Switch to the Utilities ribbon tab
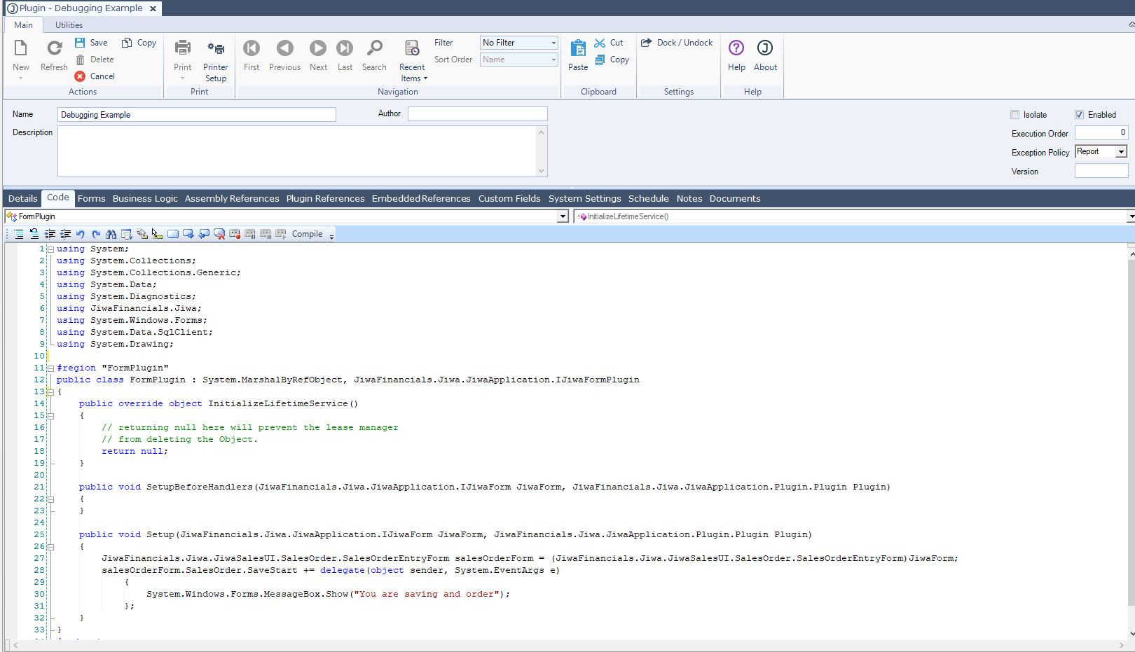 click(x=69, y=25)
